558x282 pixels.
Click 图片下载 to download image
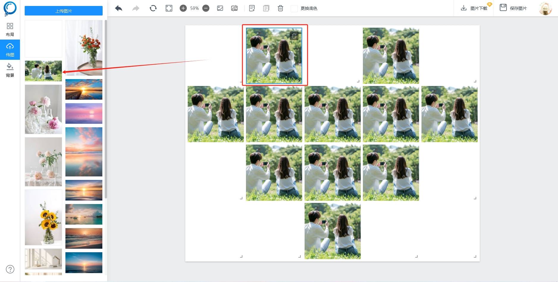pyautogui.click(x=474, y=8)
